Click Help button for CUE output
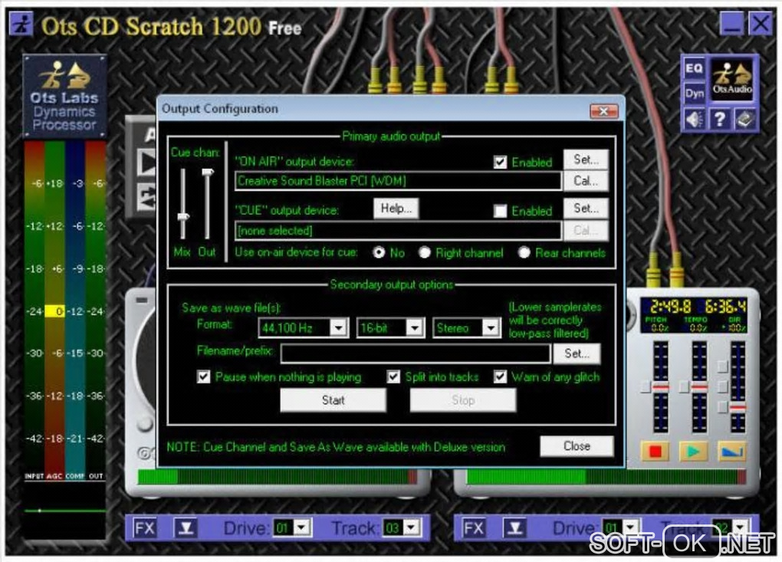The image size is (782, 562). [x=396, y=209]
